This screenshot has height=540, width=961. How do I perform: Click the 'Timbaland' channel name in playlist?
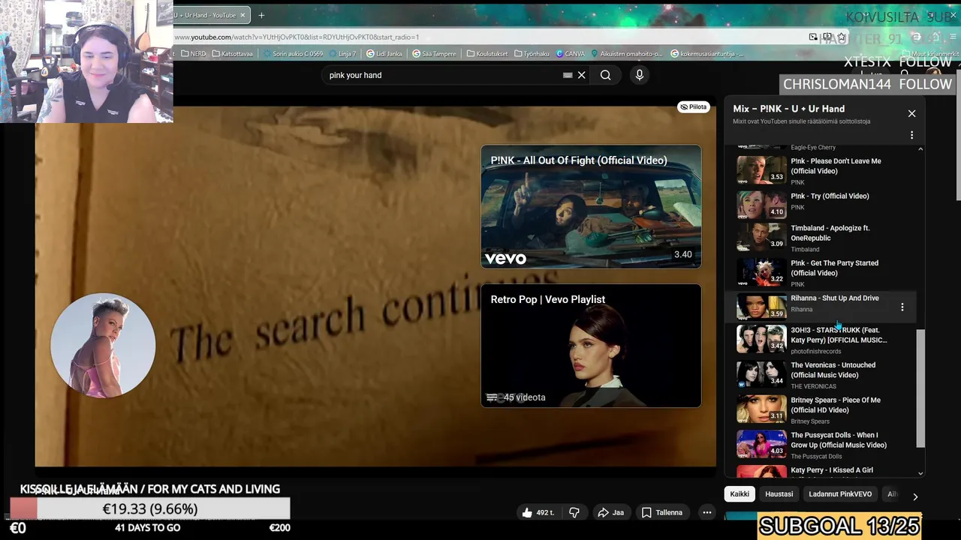[805, 250]
